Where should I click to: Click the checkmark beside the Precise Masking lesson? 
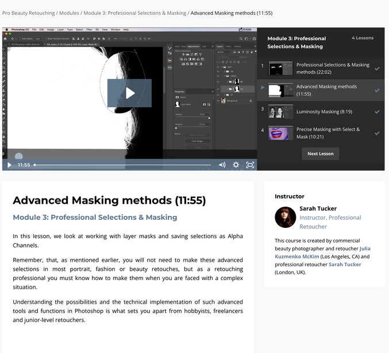click(377, 133)
